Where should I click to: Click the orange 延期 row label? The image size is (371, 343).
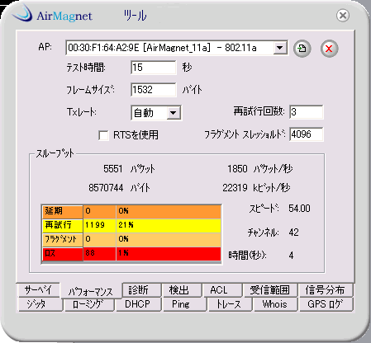(x=63, y=211)
